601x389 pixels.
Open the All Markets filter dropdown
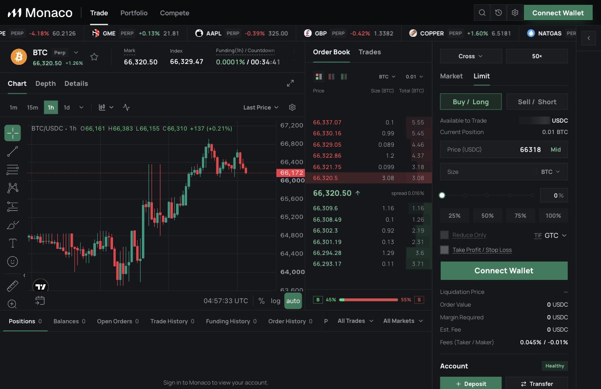pyautogui.click(x=403, y=321)
